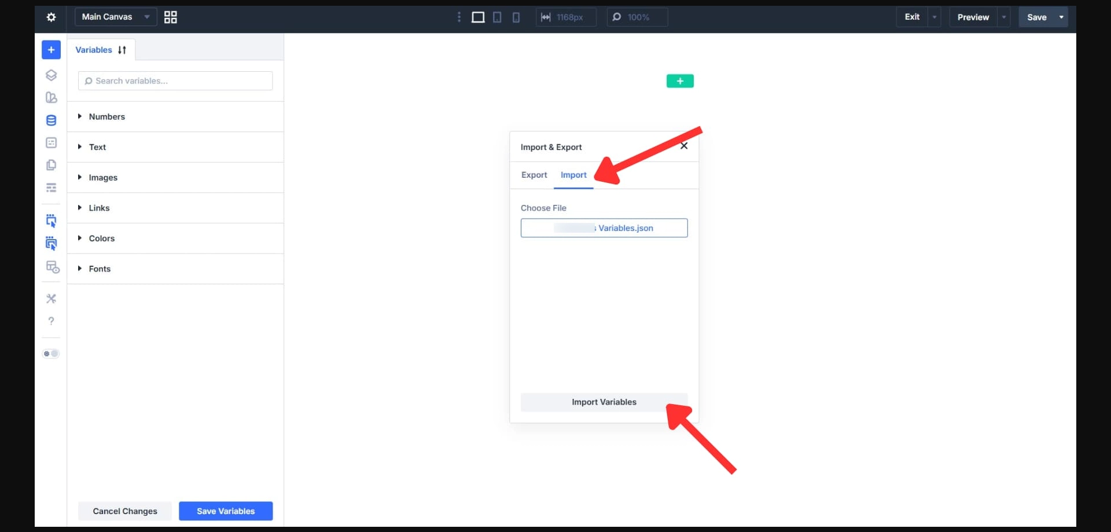Toggle the switch at sidebar bottom
The height and width of the screenshot is (532, 1111).
pyautogui.click(x=51, y=353)
